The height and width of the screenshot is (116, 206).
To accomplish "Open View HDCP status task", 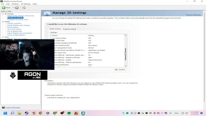I will click(x=14, y=29).
